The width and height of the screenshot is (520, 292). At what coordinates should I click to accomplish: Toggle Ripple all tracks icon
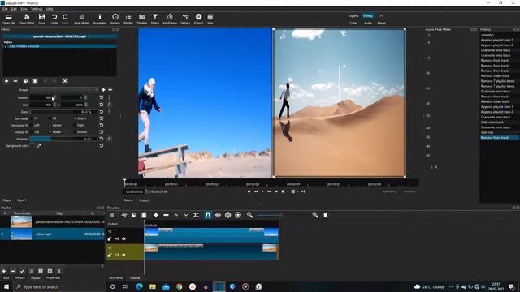(x=238, y=215)
